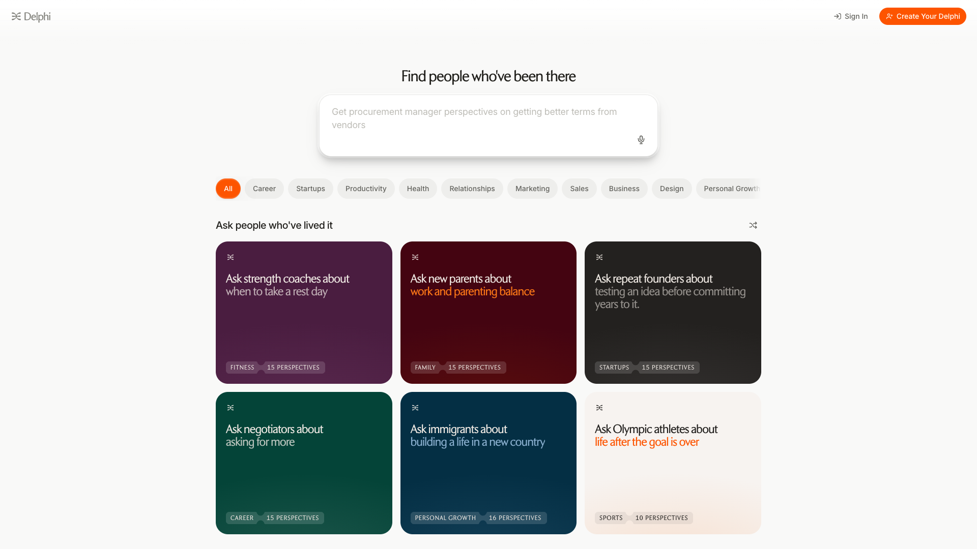
Task: Click the CAREER tag on the green card
Action: pos(242,518)
